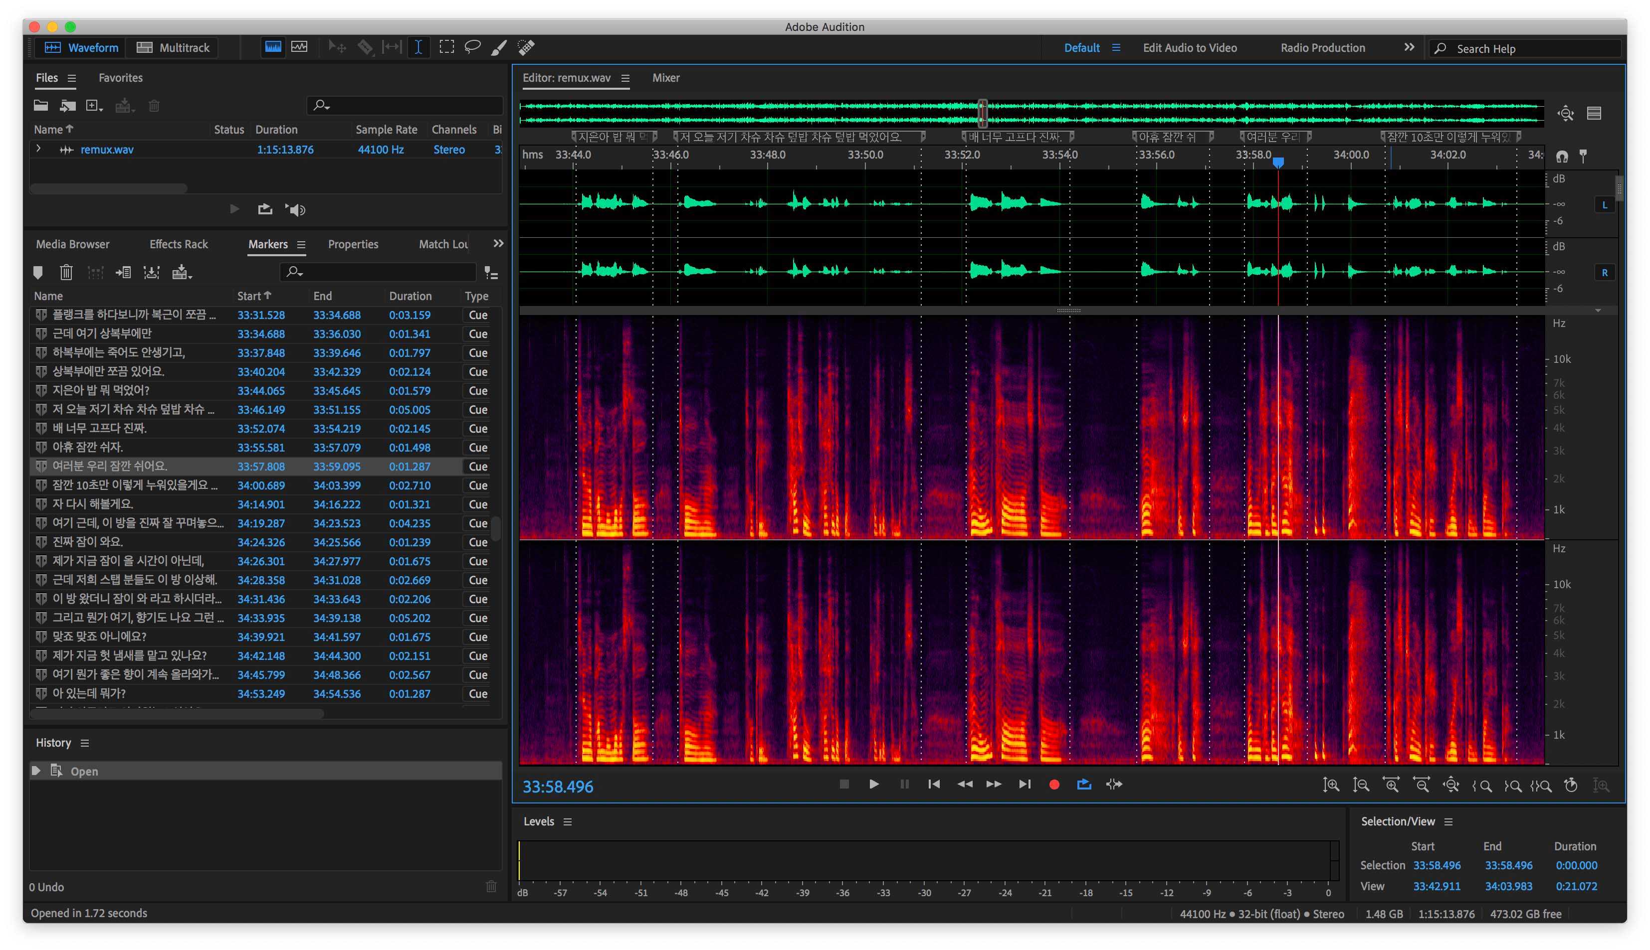The width and height of the screenshot is (1650, 950).
Task: Select the Razor tool
Action: point(364,47)
